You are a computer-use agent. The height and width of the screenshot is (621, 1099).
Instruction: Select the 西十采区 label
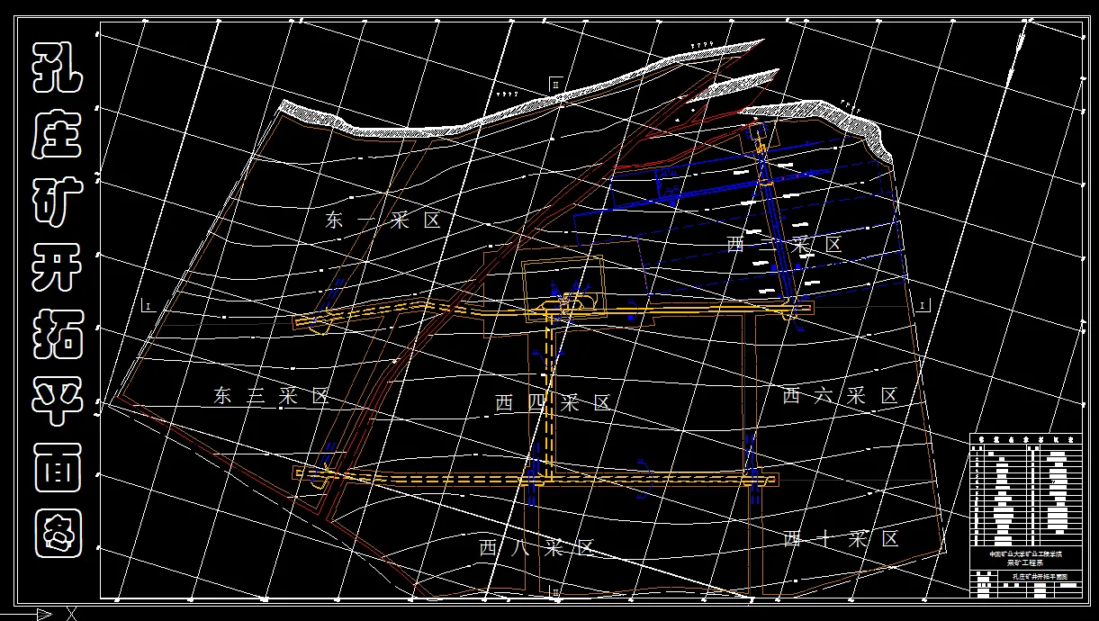[x=842, y=539]
